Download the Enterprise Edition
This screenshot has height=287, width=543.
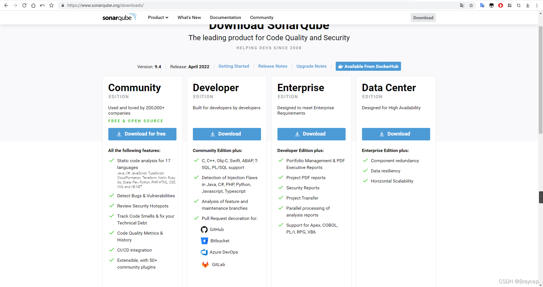(x=311, y=134)
